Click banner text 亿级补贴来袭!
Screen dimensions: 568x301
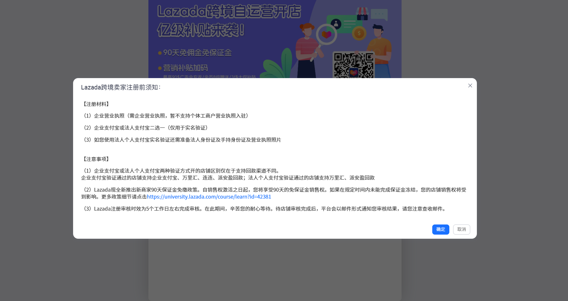(x=201, y=30)
